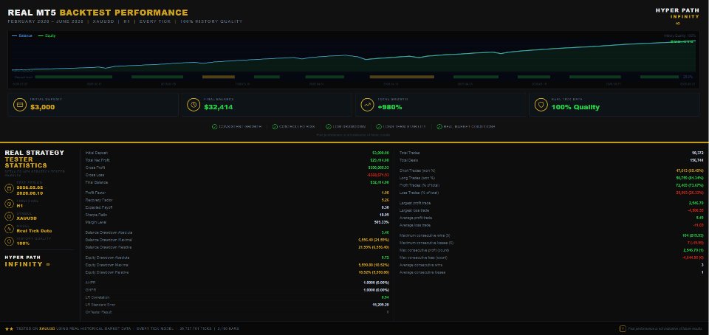709x335 pixels.
Task: Click the OnTester Result row label
Action: click(98, 312)
